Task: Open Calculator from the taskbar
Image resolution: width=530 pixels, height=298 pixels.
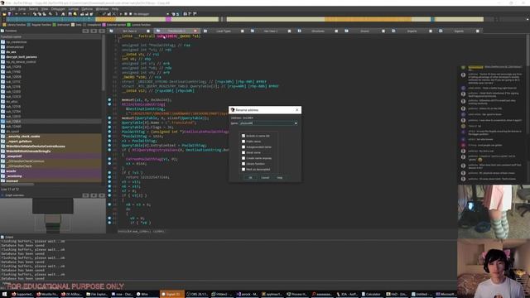Action: (371, 295)
